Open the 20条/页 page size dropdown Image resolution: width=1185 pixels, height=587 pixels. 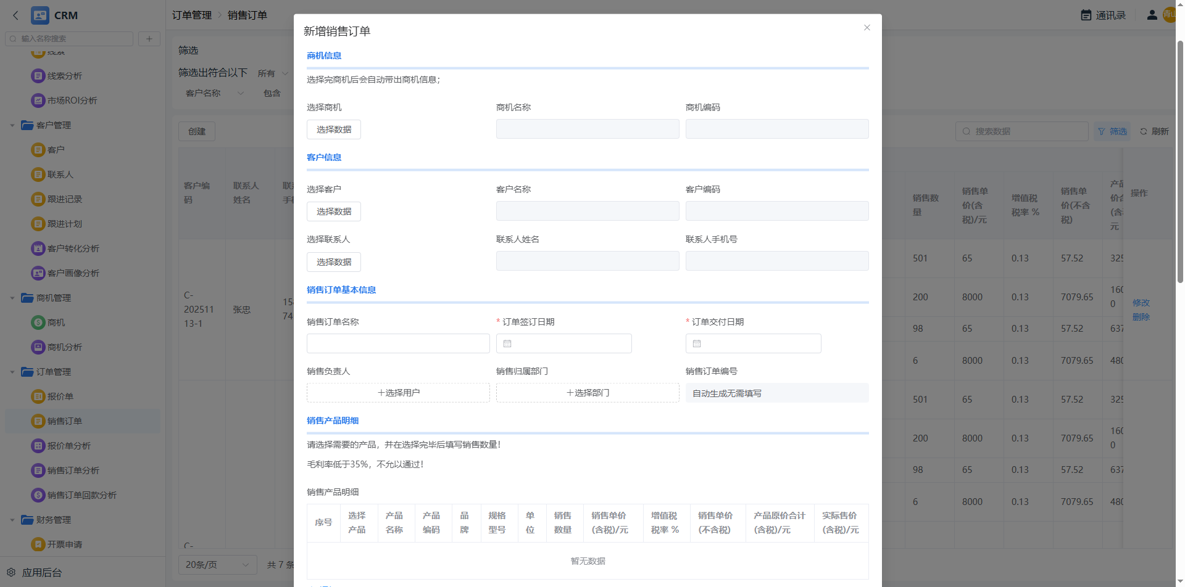pyautogui.click(x=217, y=565)
